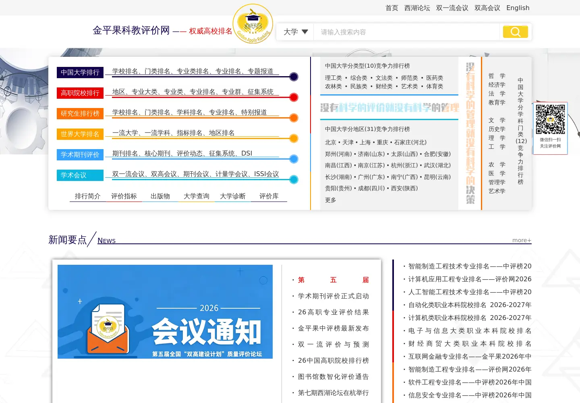Switch site language to English

[518, 8]
